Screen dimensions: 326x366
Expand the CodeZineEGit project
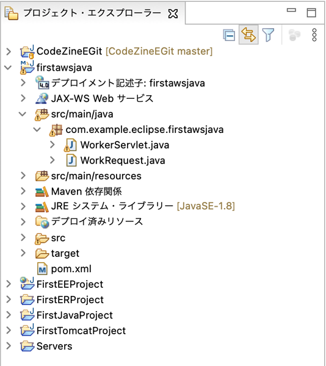[x=9, y=51]
